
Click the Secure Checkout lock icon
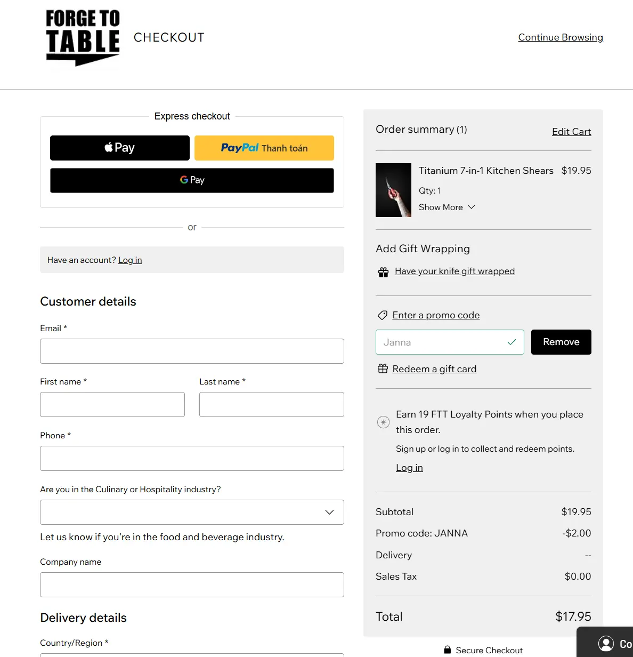pyautogui.click(x=448, y=650)
